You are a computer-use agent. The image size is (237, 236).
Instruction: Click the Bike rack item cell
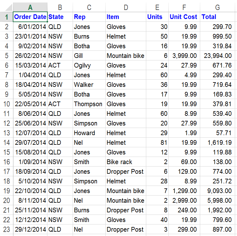pos(126,162)
